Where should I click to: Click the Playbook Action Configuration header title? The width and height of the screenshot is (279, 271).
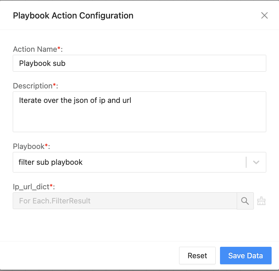(73, 15)
